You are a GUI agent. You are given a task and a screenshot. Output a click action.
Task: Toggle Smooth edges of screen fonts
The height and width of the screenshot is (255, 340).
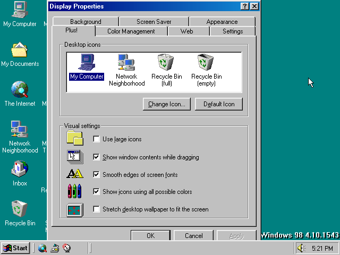tap(96, 175)
